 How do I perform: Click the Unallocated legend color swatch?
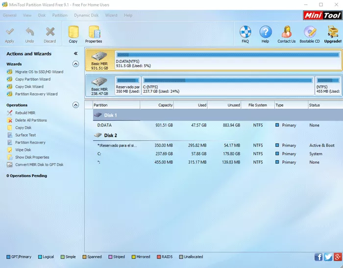coord(181,257)
